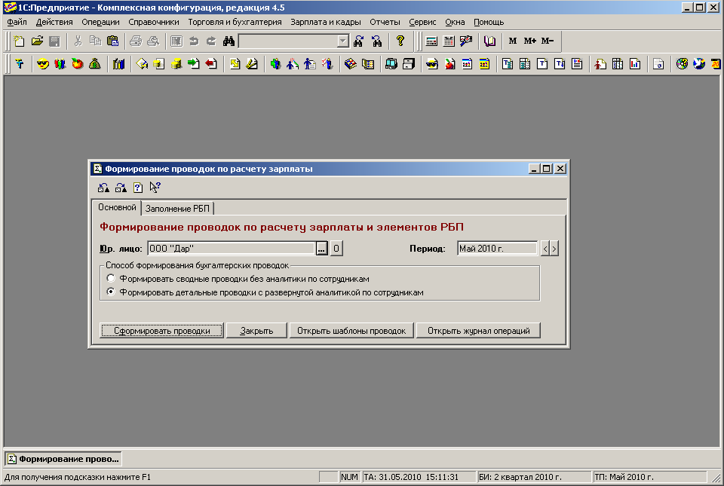Click the bar chart report icon
Screen dimensions: 724x486
[635, 64]
